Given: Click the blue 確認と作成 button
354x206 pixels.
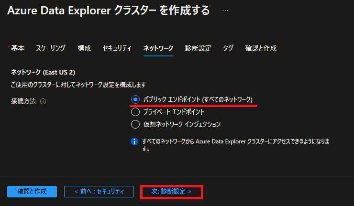Looking at the screenshot, I should 32,192.
